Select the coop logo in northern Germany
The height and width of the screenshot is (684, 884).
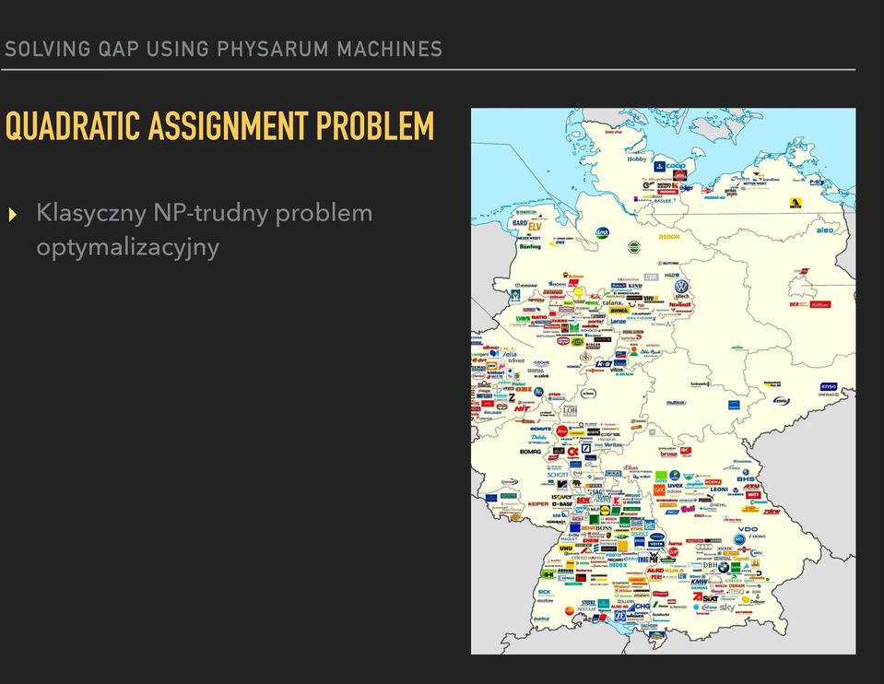tap(676, 166)
